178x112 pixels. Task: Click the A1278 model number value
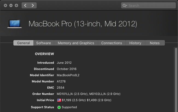(62, 81)
